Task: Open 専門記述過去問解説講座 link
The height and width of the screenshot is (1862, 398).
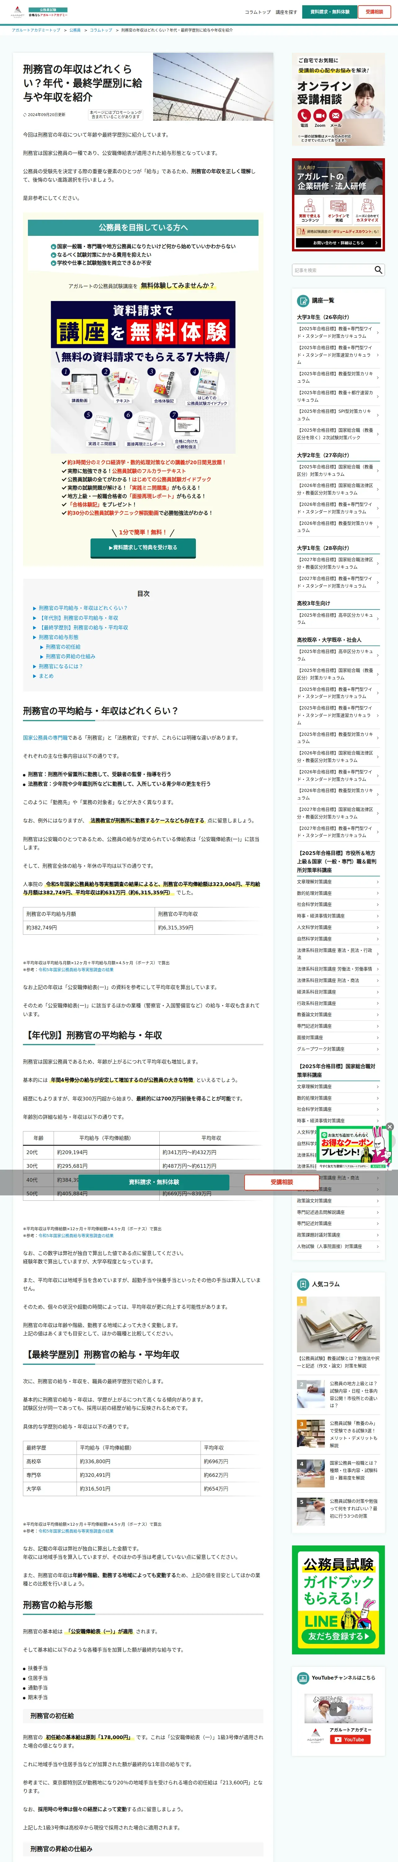Action: click(338, 1212)
